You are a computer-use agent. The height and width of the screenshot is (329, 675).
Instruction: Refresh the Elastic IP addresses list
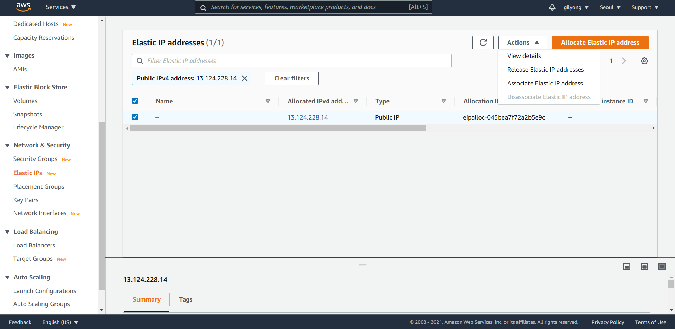point(483,43)
